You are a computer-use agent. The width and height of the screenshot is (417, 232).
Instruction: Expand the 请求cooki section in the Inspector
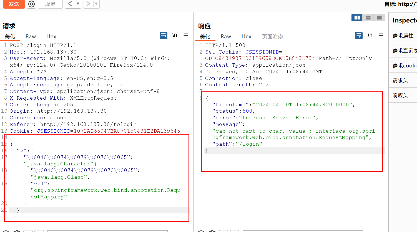tap(403, 65)
